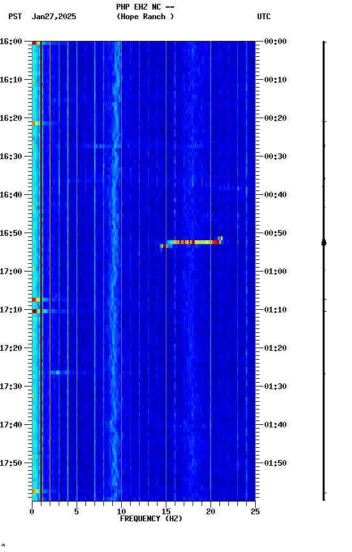Click the 'PST' timezone label
Screen dimensions: 352x552
15,17
